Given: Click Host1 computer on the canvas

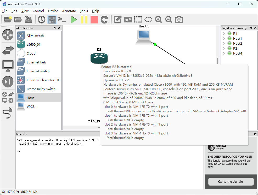Looking at the screenshot, I should [x=144, y=37].
